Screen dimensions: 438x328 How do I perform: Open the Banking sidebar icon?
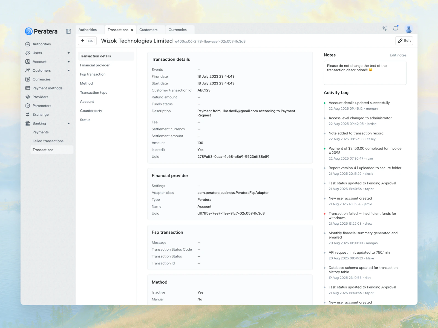pyautogui.click(x=28, y=123)
